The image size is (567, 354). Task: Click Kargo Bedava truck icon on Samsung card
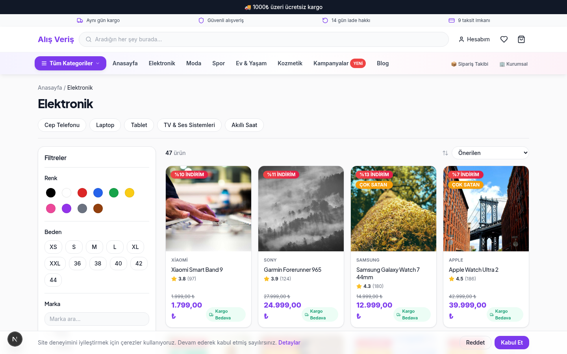398,315
